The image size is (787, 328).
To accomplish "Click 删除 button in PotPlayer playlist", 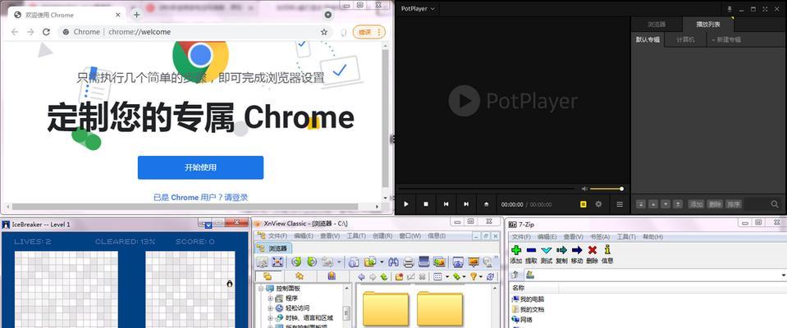I will (715, 204).
